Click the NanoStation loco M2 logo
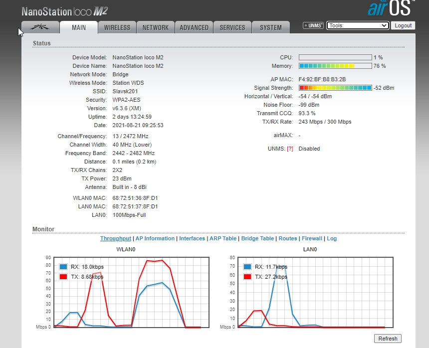 (x=65, y=11)
